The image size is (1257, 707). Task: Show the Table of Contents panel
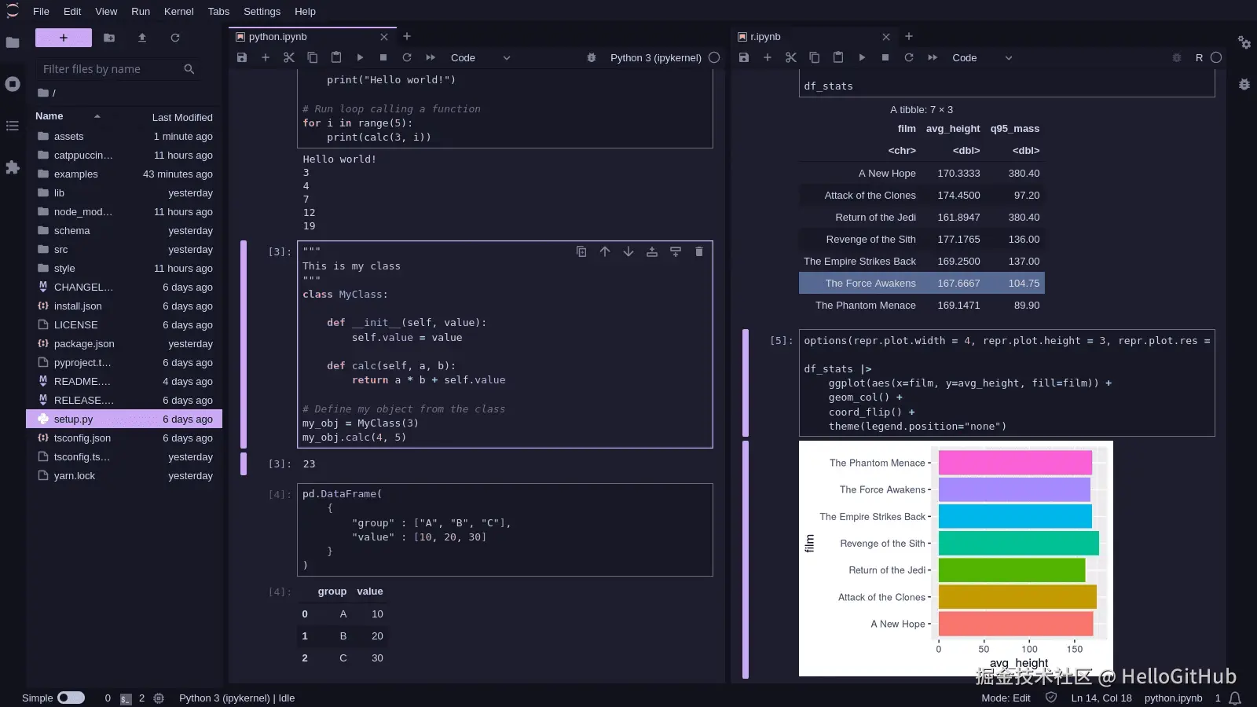coord(13,126)
